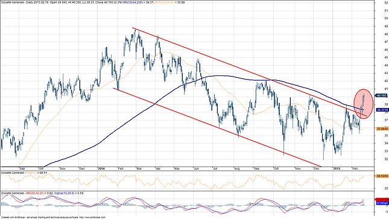Click the 48 price level on the axis
This screenshot has height=219, width=389.
coord(386,34)
